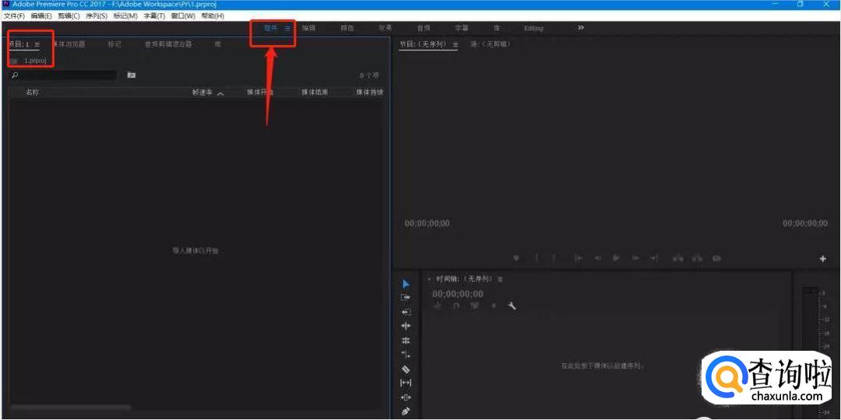Sort by the 帧速率 column header
841x420 pixels.
click(x=202, y=93)
